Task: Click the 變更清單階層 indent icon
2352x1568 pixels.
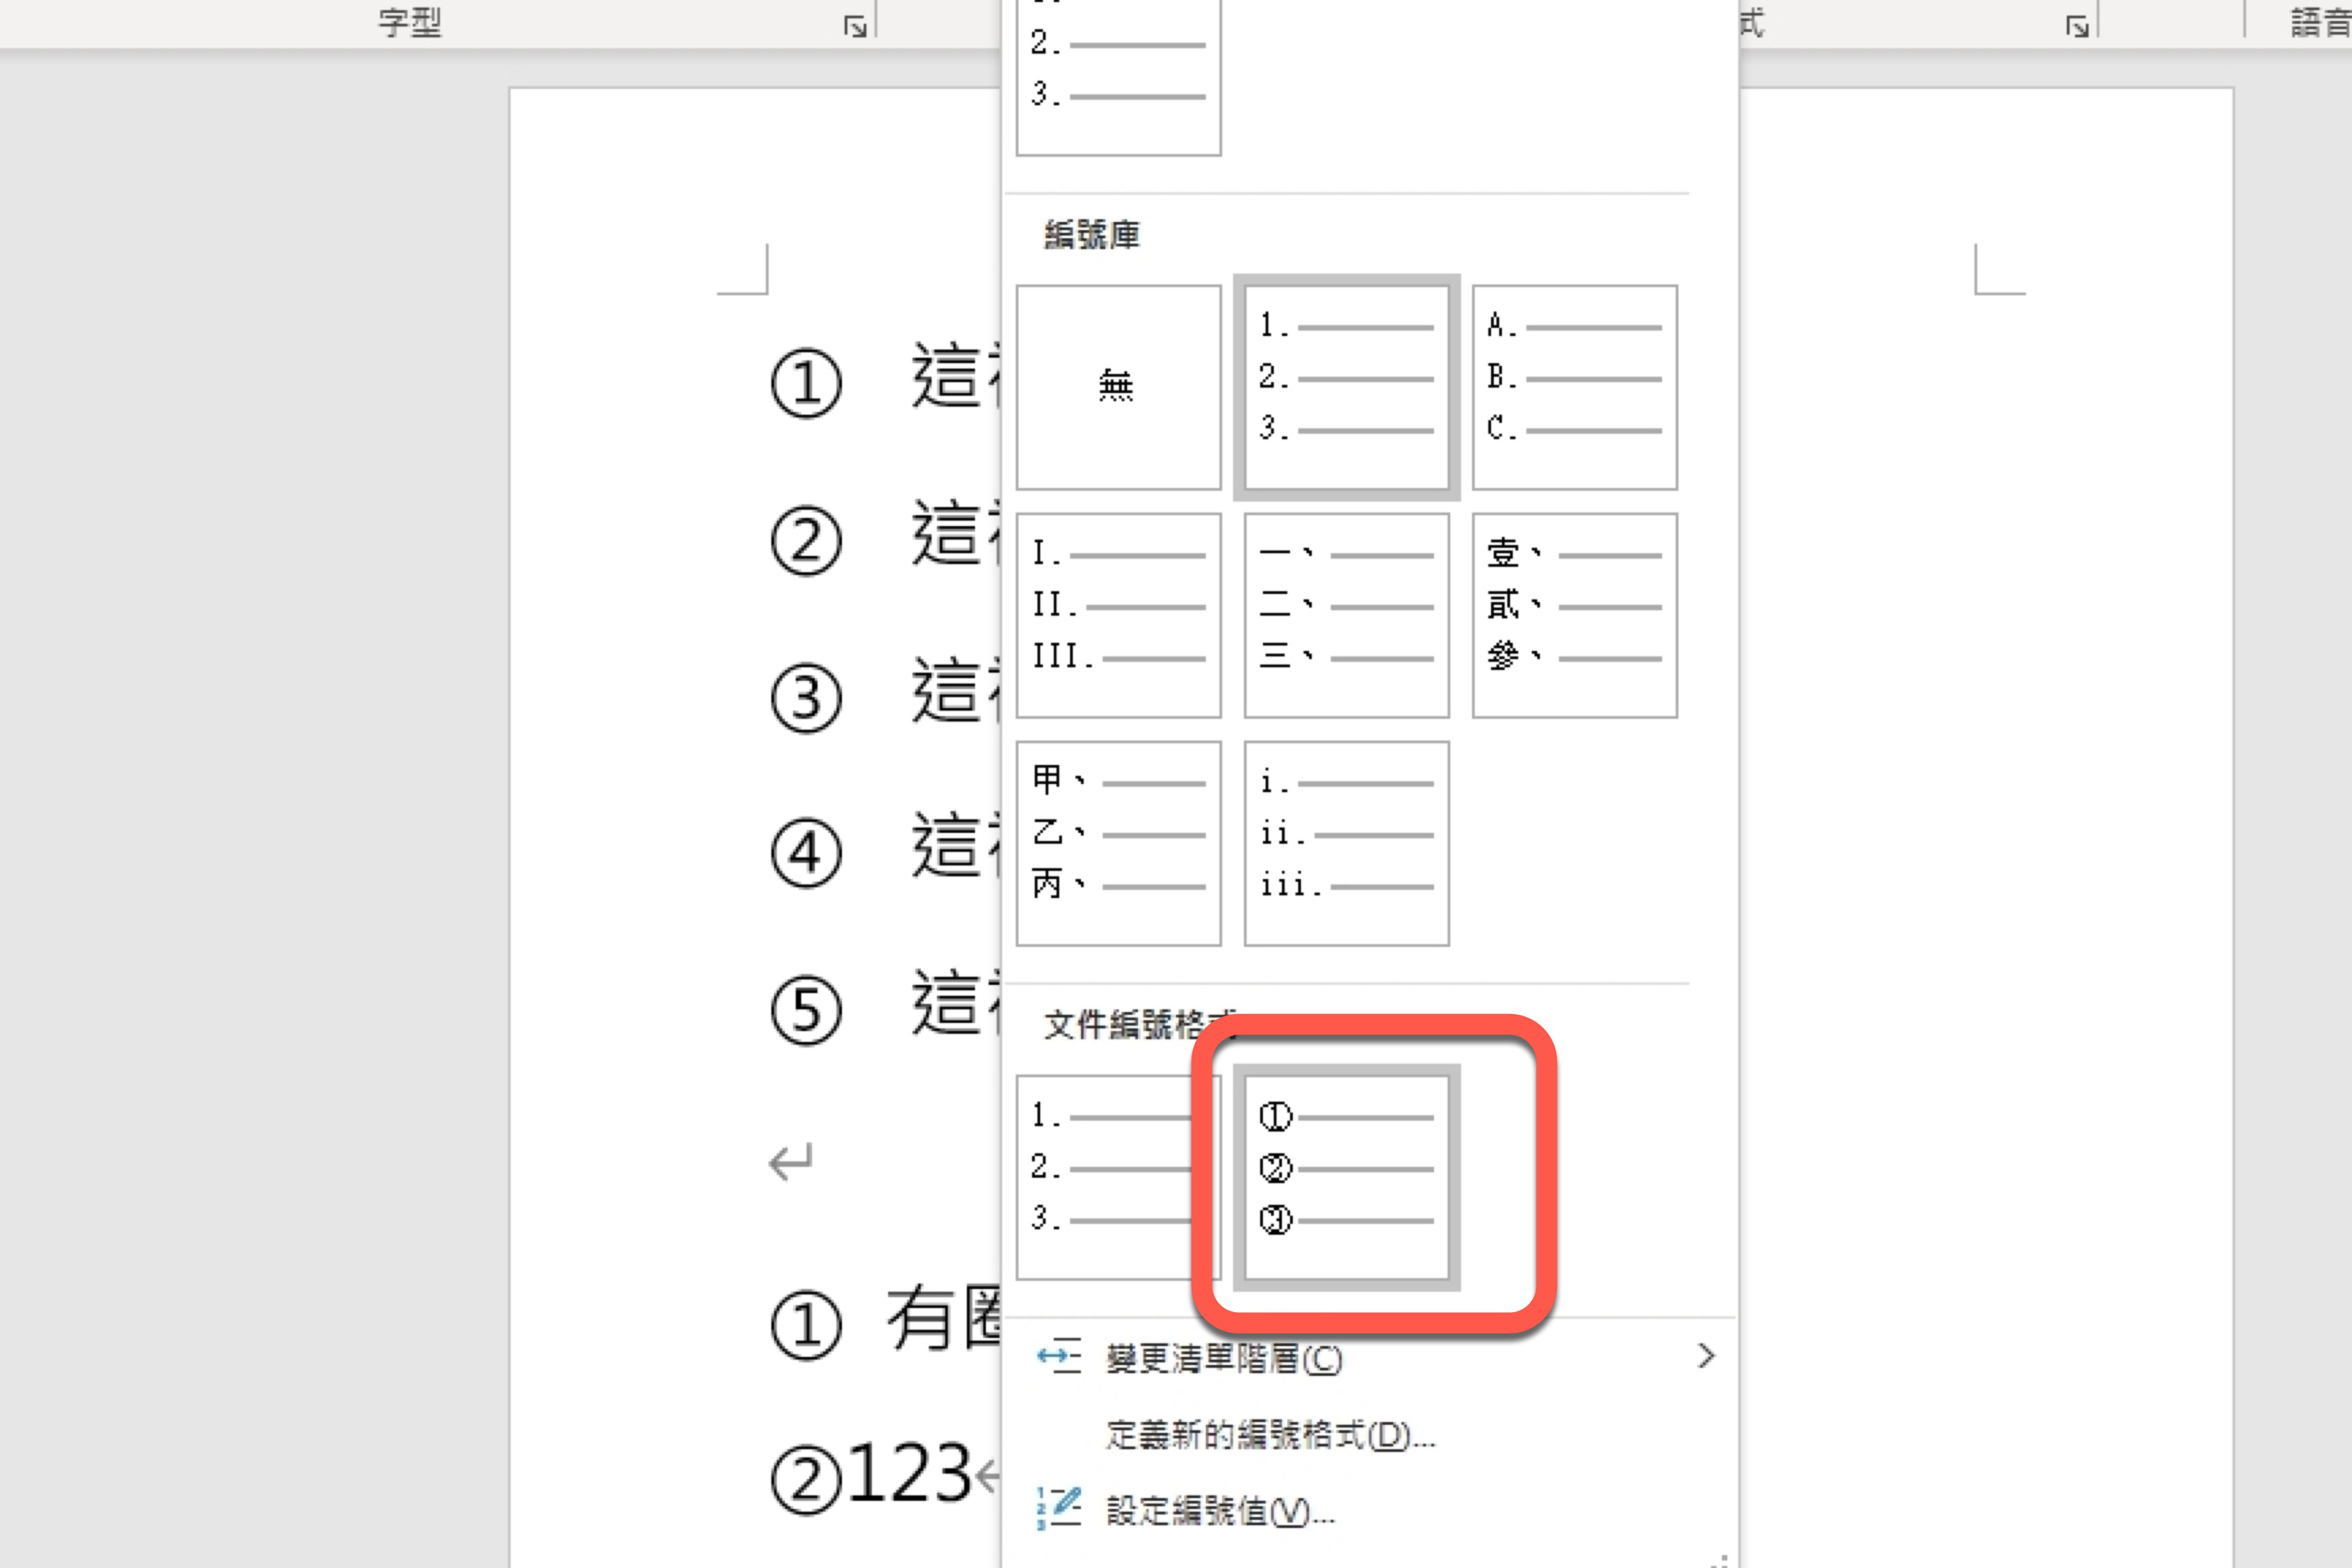Action: (x=1060, y=1356)
